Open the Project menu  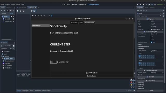pyautogui.click(x=8, y=4)
